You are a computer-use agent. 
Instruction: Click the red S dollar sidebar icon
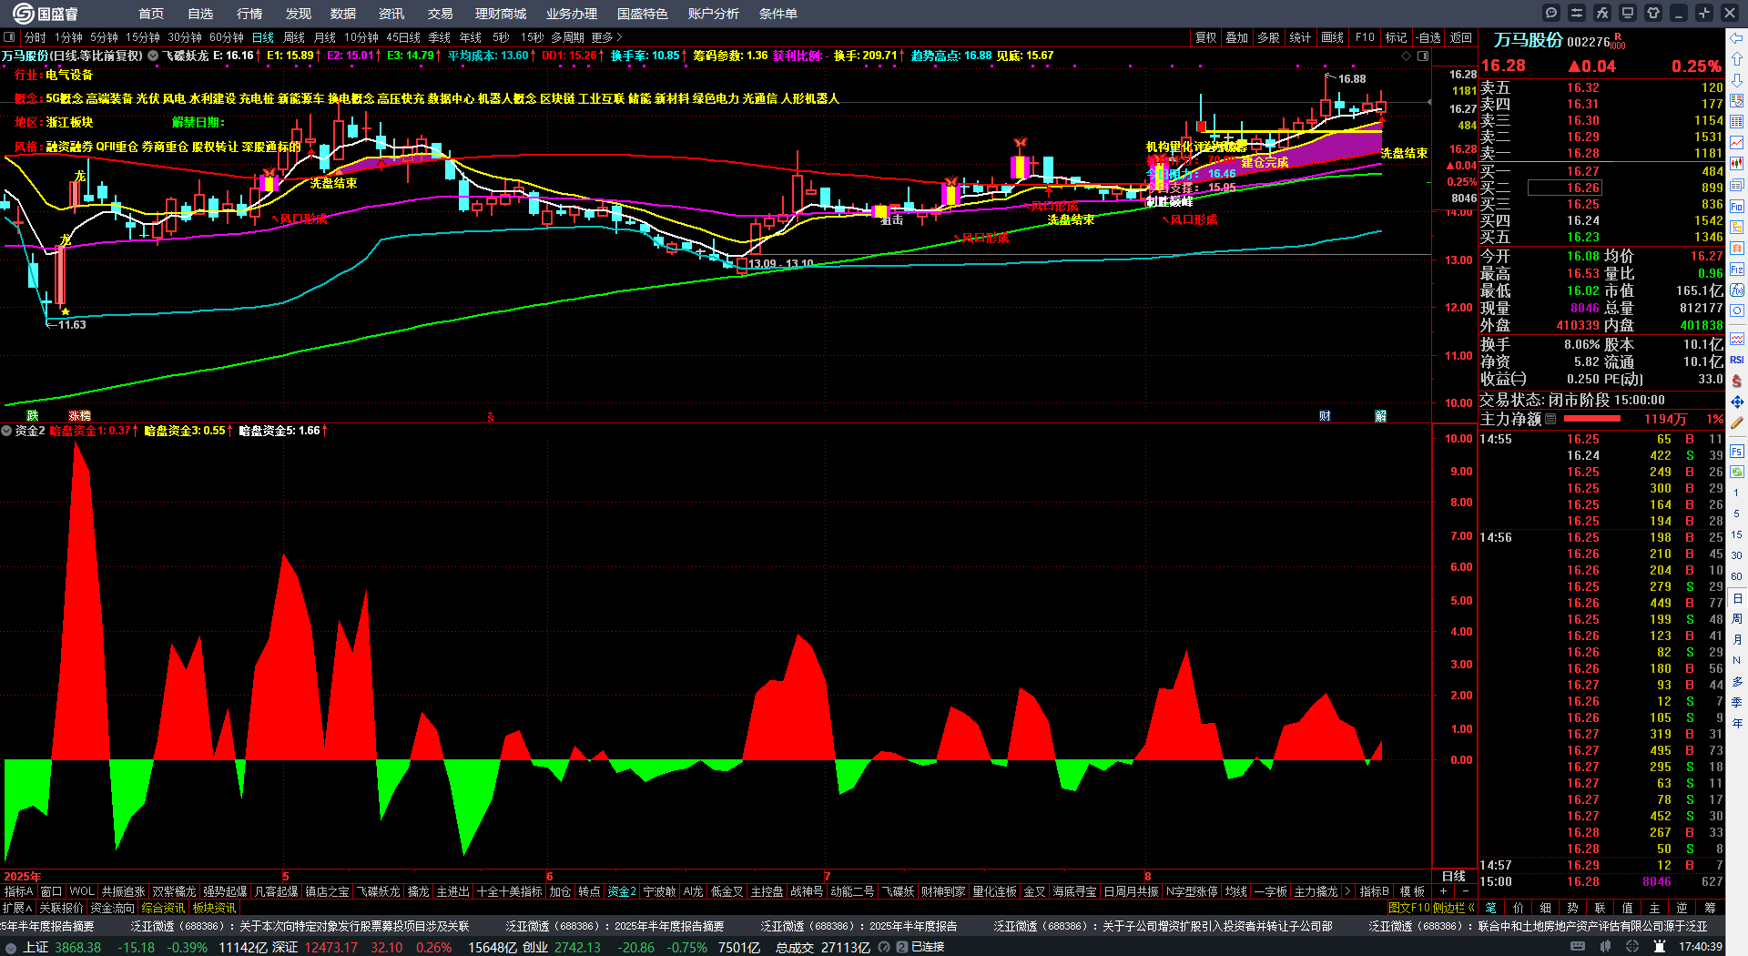1737,381
